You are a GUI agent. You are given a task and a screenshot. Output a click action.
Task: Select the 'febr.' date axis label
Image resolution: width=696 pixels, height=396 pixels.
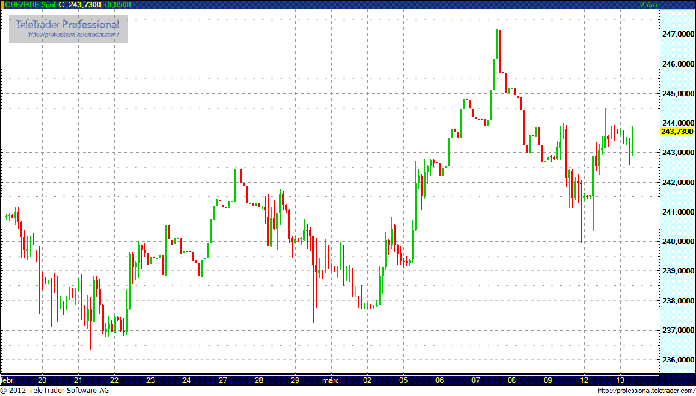[x=8, y=380]
